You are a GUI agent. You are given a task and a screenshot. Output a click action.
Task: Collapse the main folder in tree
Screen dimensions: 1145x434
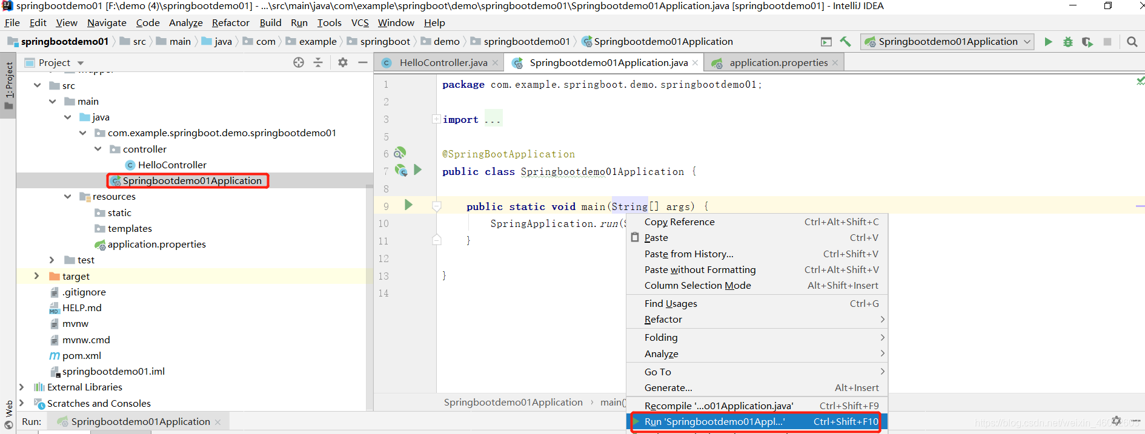[53, 101]
